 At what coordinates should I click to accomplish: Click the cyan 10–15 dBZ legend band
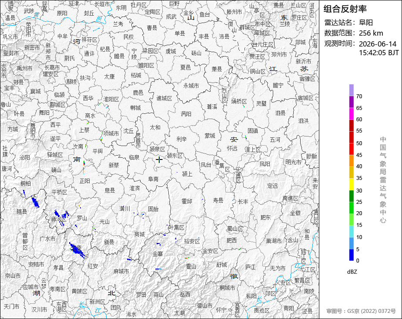[351, 232]
